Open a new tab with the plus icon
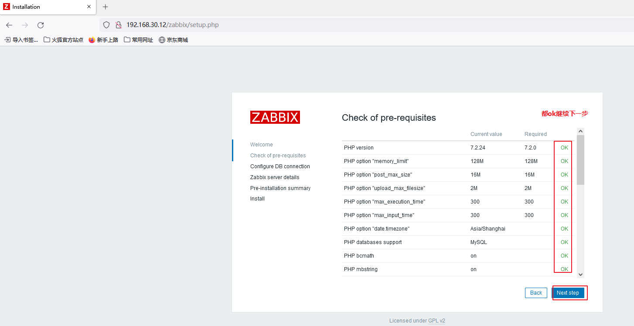Image resolution: width=634 pixels, height=326 pixels. point(105,7)
